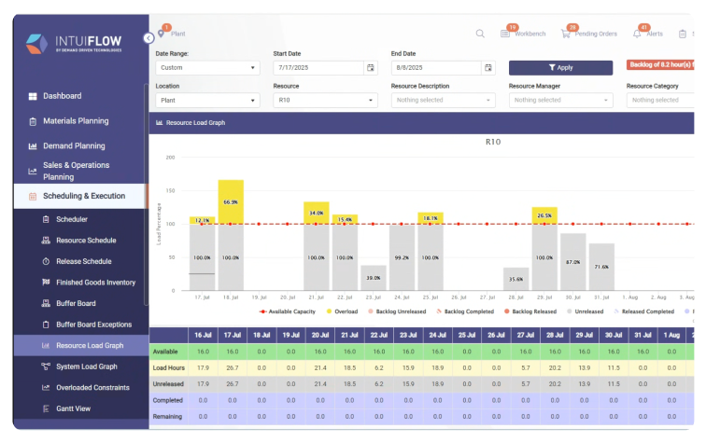706x442 pixels.
Task: Go to Buffer Board Exceptions page
Action: pyautogui.click(x=93, y=325)
